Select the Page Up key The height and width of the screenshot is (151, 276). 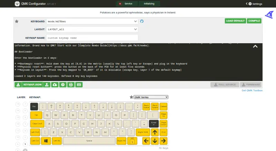click(164, 115)
